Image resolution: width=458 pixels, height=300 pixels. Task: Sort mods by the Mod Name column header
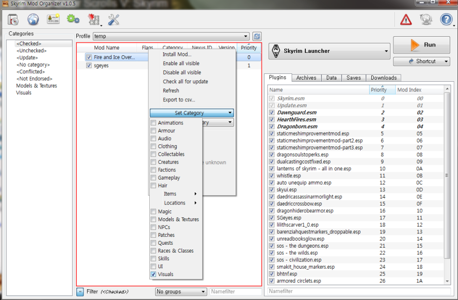pos(107,47)
